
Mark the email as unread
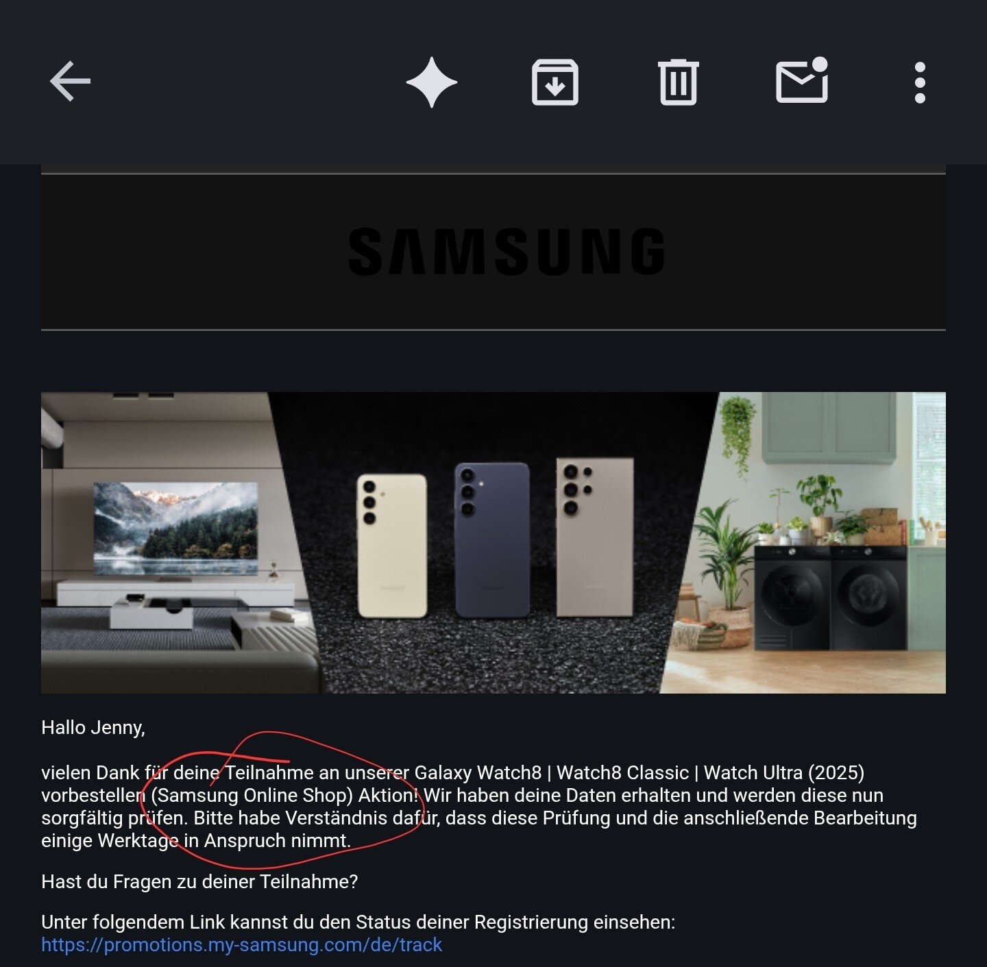(x=802, y=80)
